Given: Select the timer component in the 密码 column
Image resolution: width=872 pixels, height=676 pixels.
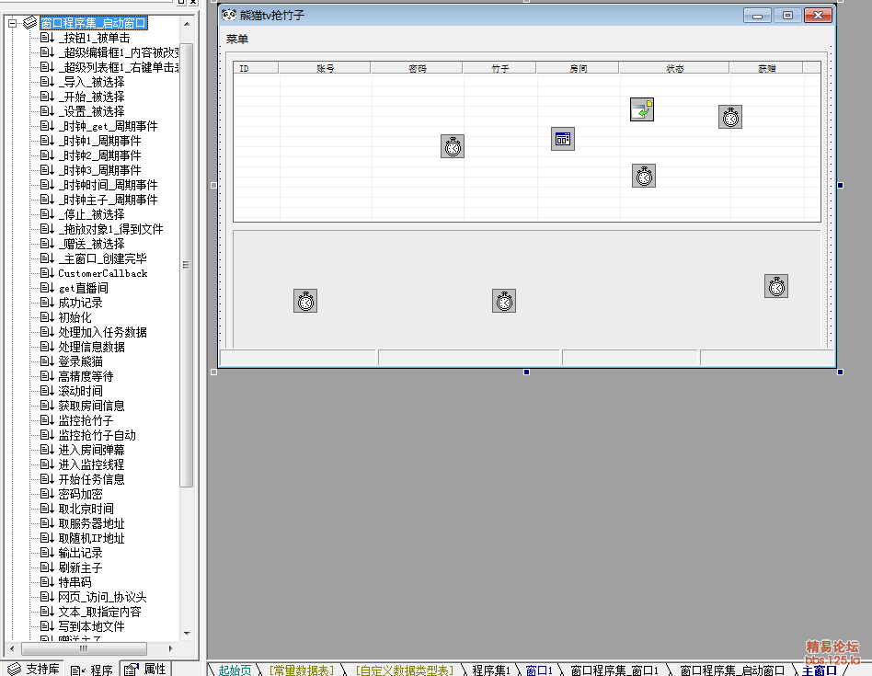Looking at the screenshot, I should click(x=453, y=147).
